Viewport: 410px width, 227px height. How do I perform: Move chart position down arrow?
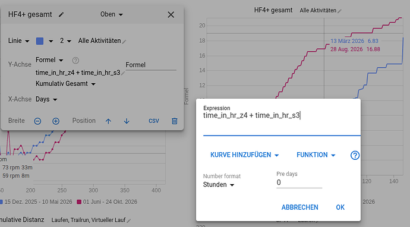[127, 121]
